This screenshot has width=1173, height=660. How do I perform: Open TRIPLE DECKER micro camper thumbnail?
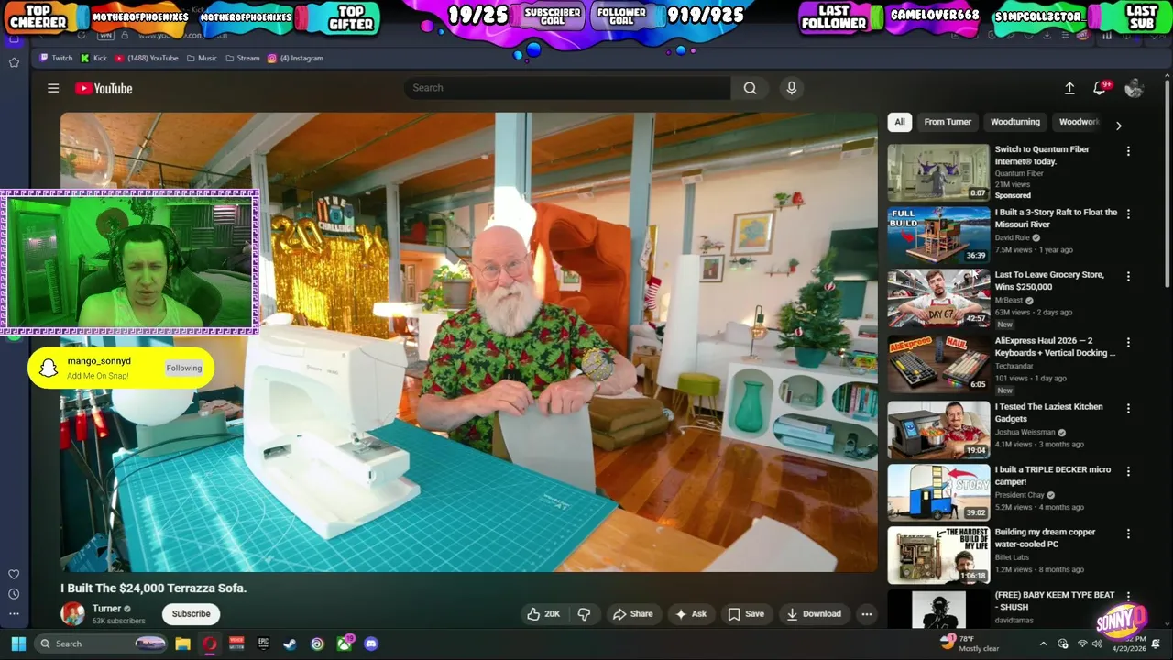(x=938, y=492)
